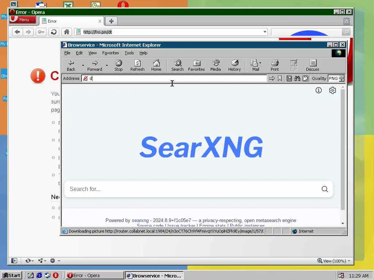Show the History pane in Internet Explorer
The width and height of the screenshot is (374, 280).
(234, 66)
